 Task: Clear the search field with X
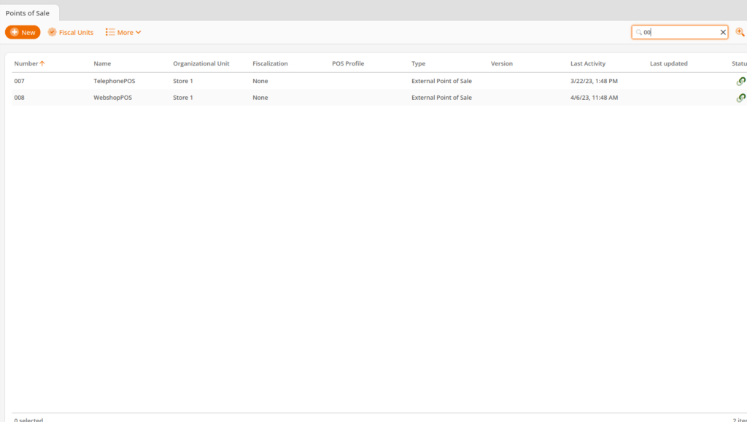coord(723,32)
